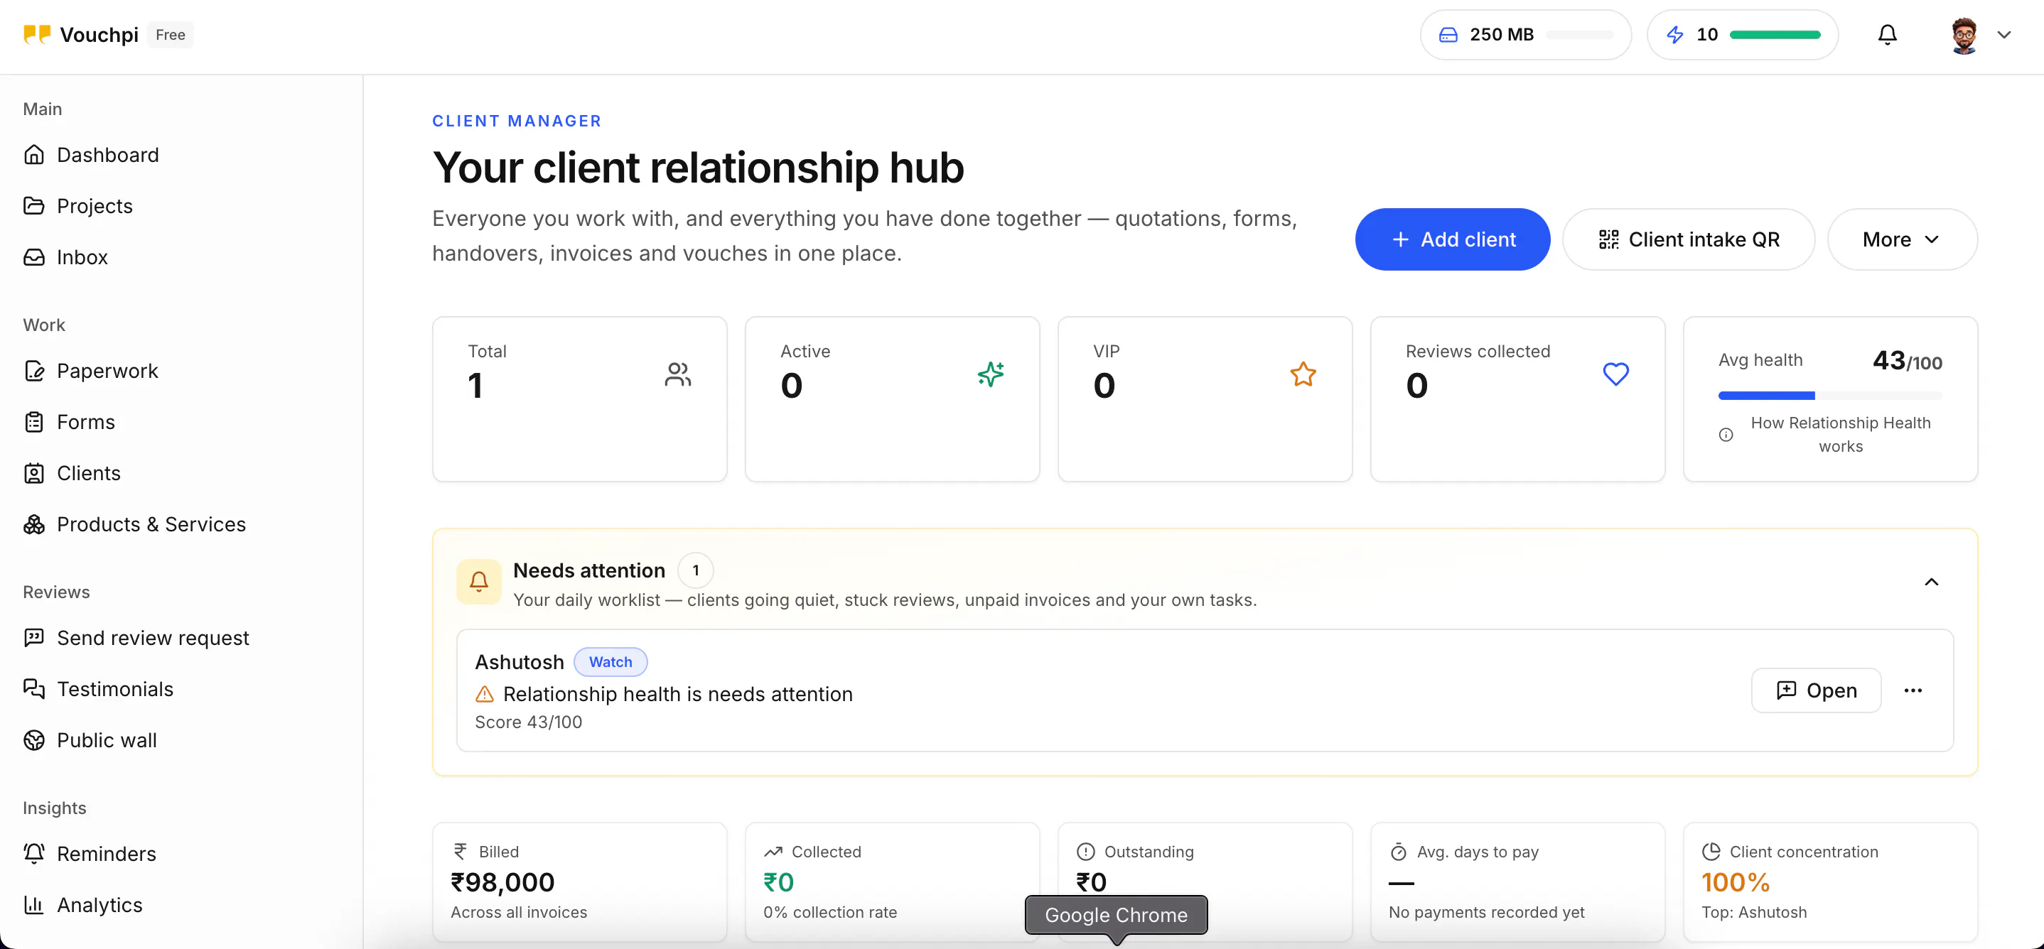Collapse the Needs attention panel
The width and height of the screenshot is (2044, 949).
tap(1931, 582)
